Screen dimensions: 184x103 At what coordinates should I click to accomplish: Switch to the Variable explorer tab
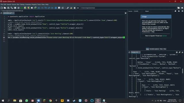[154, 49]
